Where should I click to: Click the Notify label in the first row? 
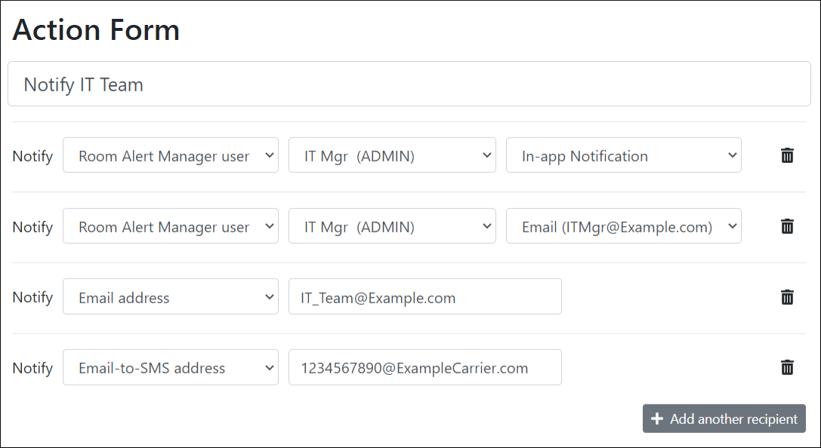(32, 156)
